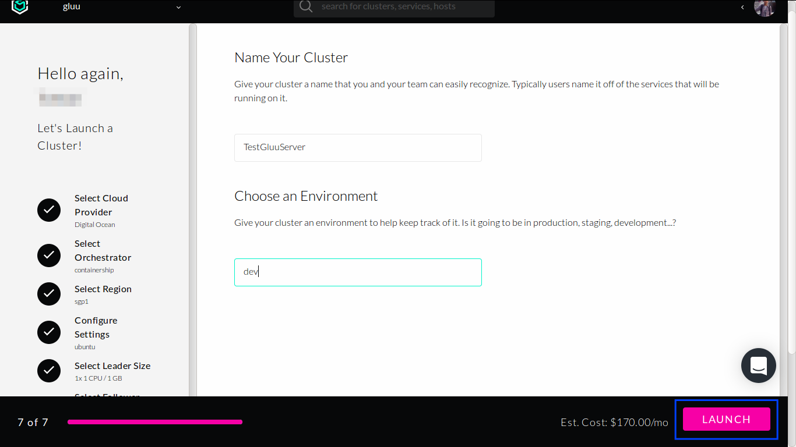Click the pink progress bar
The height and width of the screenshot is (447, 796).
[154, 422]
